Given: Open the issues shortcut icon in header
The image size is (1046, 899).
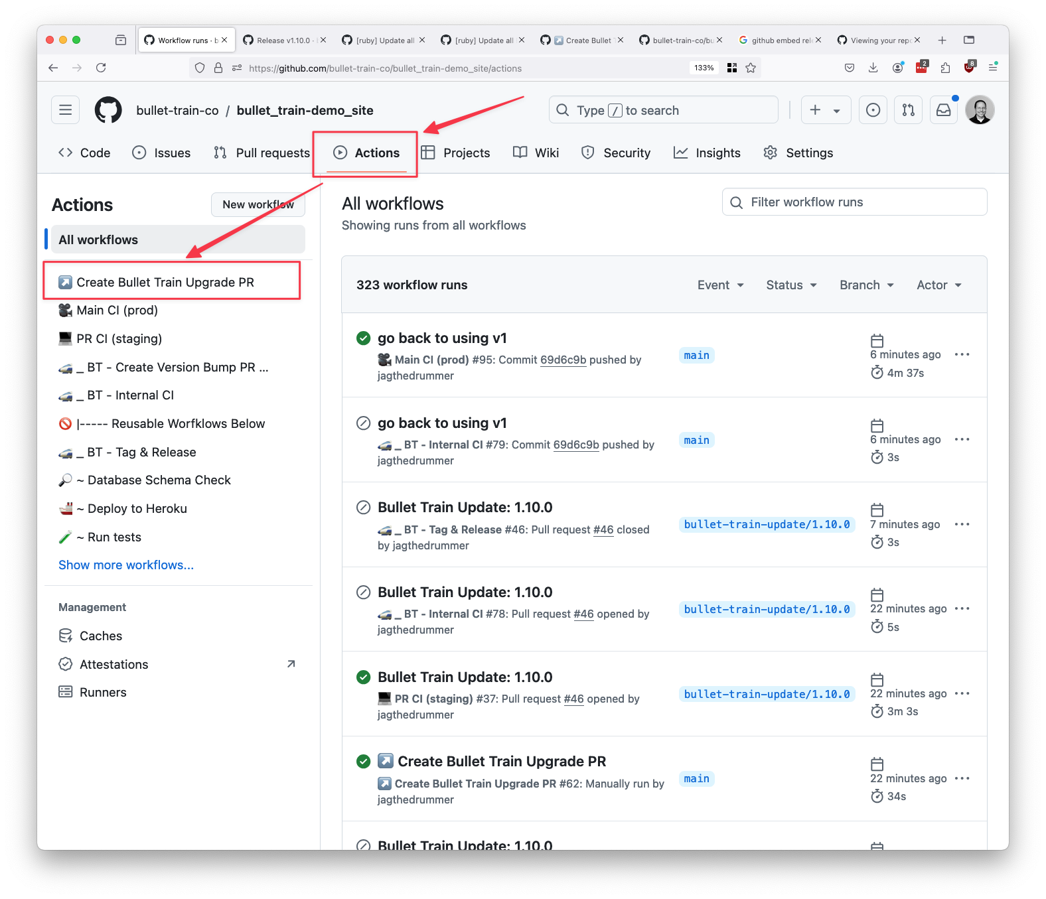Looking at the screenshot, I should [873, 110].
